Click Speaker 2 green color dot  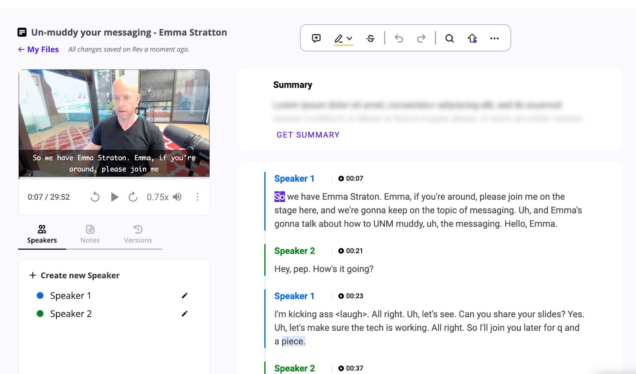[x=40, y=314]
